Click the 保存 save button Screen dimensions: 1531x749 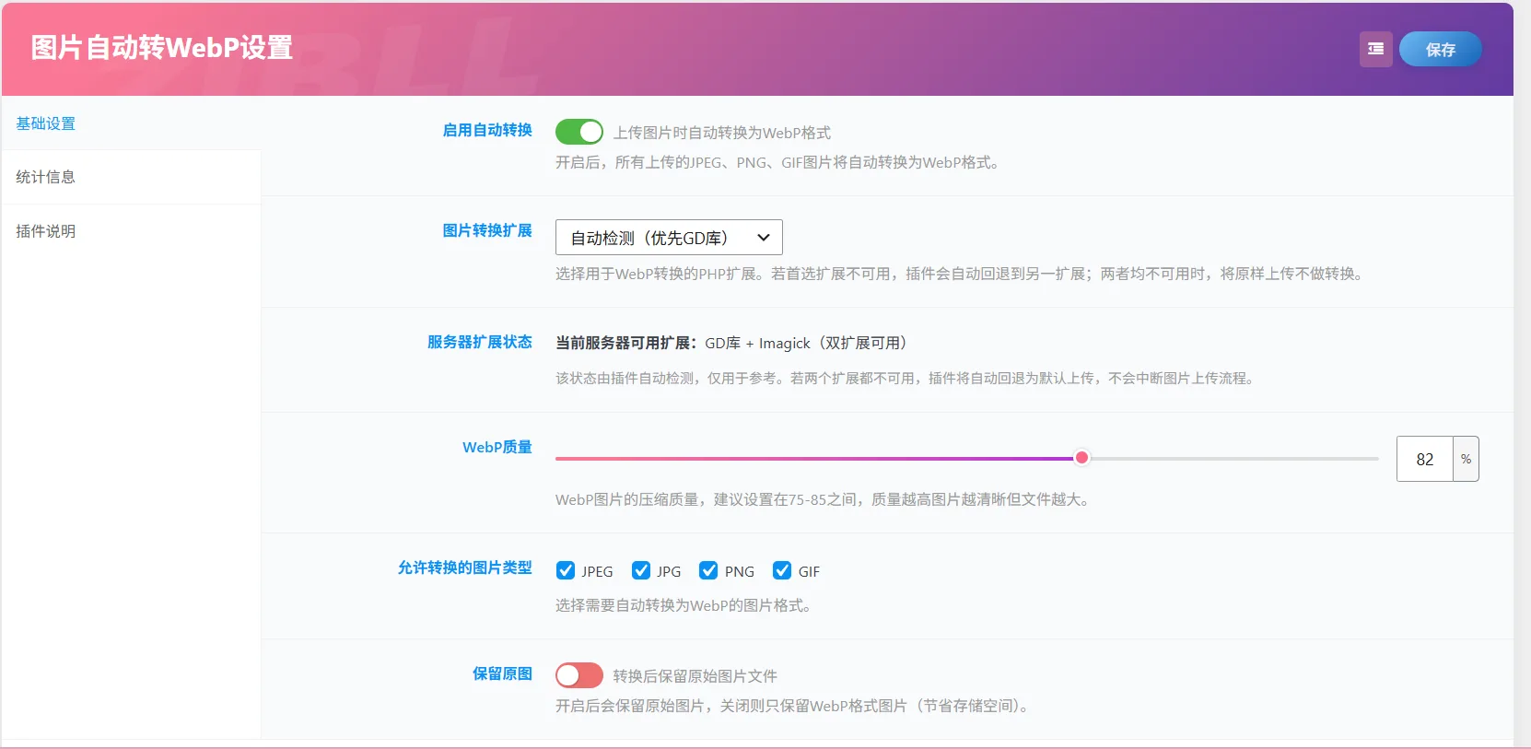1440,50
